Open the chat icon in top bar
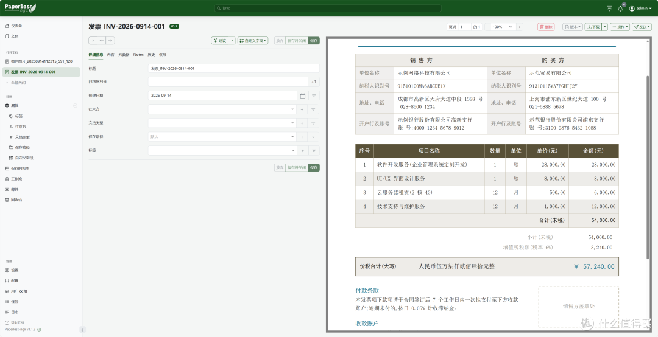The height and width of the screenshot is (337, 658). 609,9
